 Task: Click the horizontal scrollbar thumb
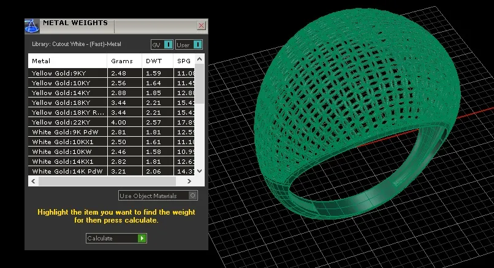107,182
